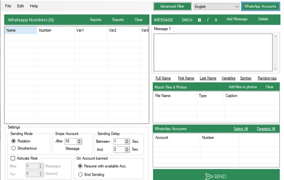The width and height of the screenshot is (284, 180).
Task: Open WhatsApp Accounts button at top
Action: (260, 6)
